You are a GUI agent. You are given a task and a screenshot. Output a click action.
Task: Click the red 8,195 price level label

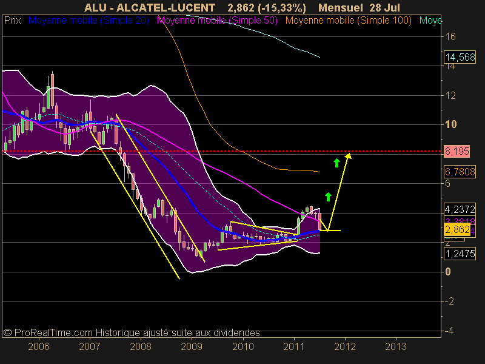[x=457, y=151]
